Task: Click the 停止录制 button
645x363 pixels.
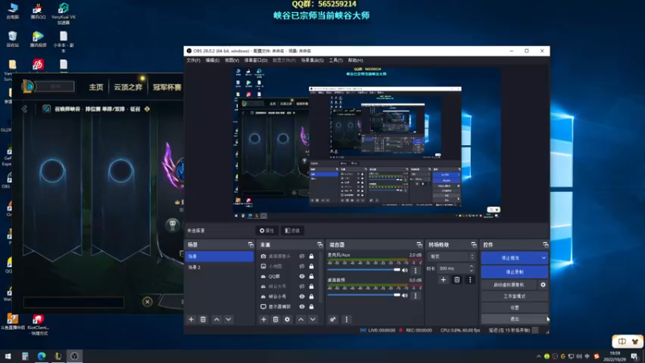Action: (514, 272)
